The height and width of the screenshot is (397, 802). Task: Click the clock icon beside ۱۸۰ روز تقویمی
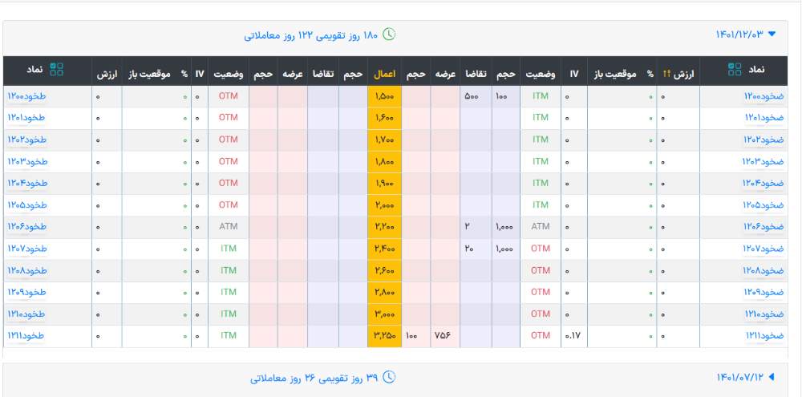click(389, 34)
